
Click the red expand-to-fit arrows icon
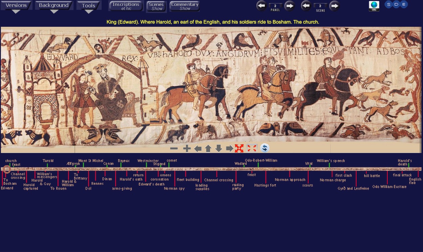[239, 148]
